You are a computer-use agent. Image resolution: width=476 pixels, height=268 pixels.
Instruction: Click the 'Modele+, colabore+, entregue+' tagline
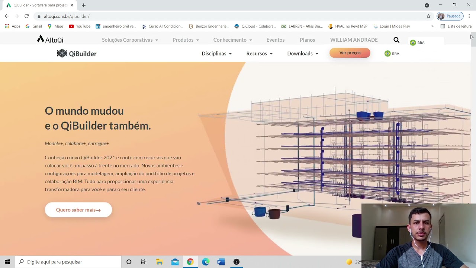pyautogui.click(x=77, y=143)
